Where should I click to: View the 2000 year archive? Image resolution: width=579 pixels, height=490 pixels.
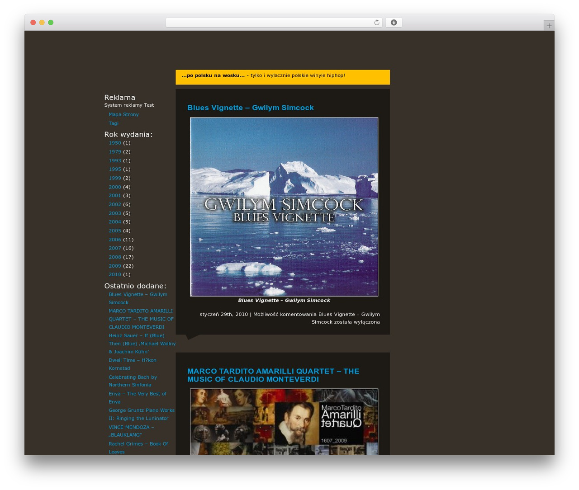tap(115, 187)
